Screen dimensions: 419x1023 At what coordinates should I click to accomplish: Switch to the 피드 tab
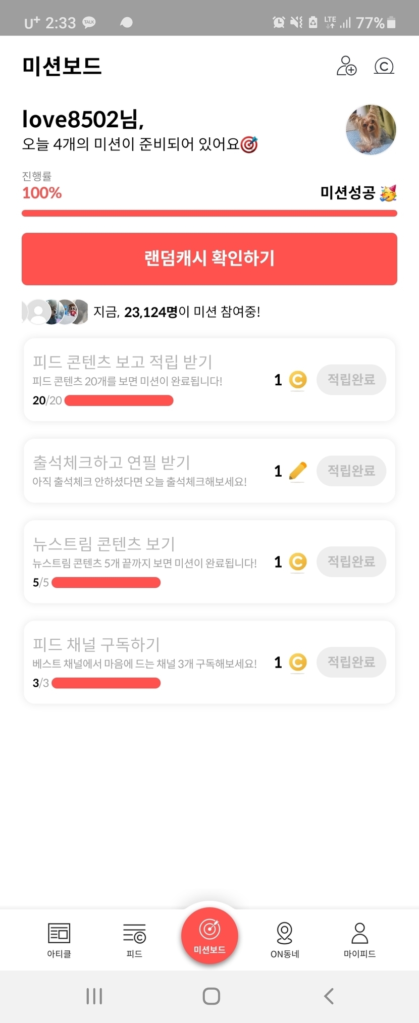point(134,940)
